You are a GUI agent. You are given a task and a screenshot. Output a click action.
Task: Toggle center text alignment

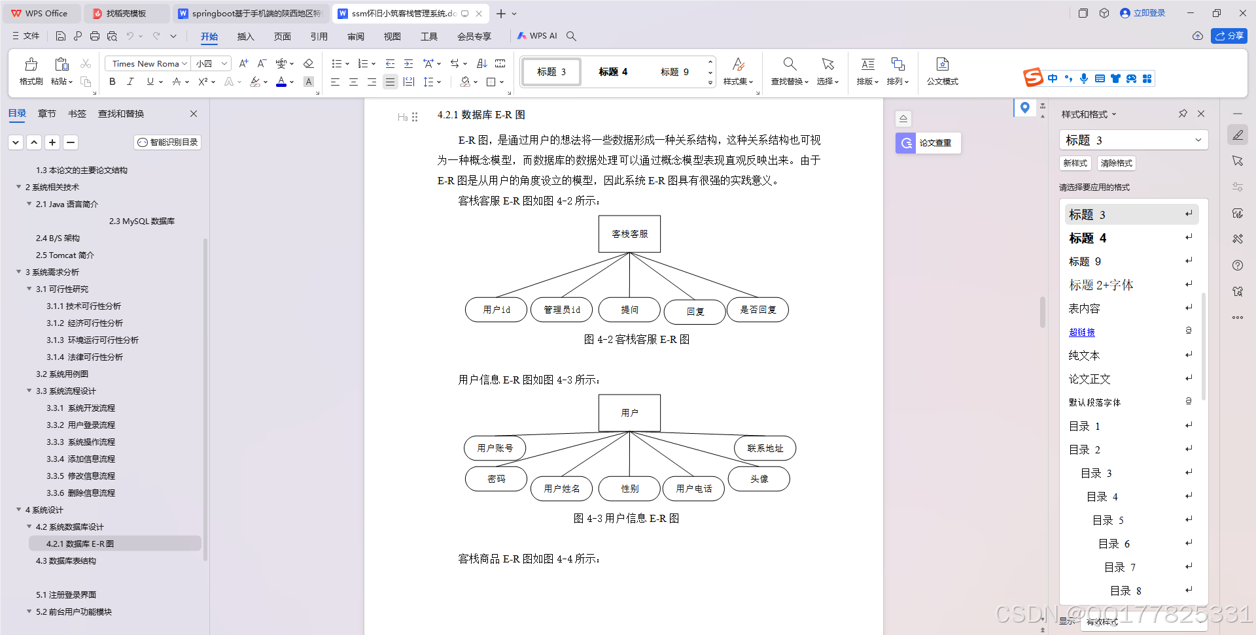353,81
